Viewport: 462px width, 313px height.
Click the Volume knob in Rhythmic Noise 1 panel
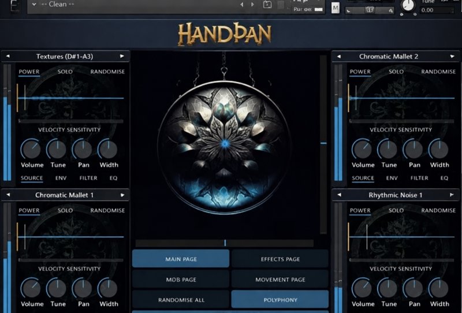tap(363, 288)
